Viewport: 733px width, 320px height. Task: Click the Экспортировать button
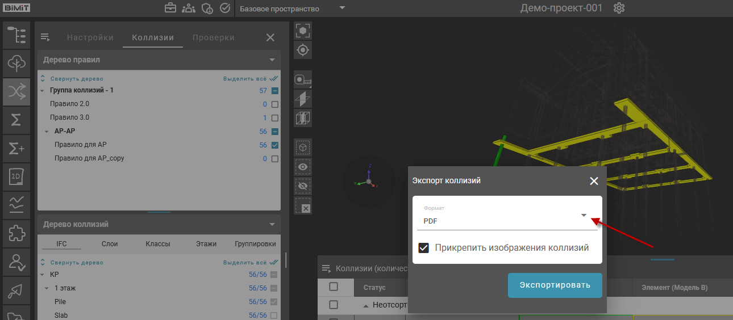(x=555, y=285)
